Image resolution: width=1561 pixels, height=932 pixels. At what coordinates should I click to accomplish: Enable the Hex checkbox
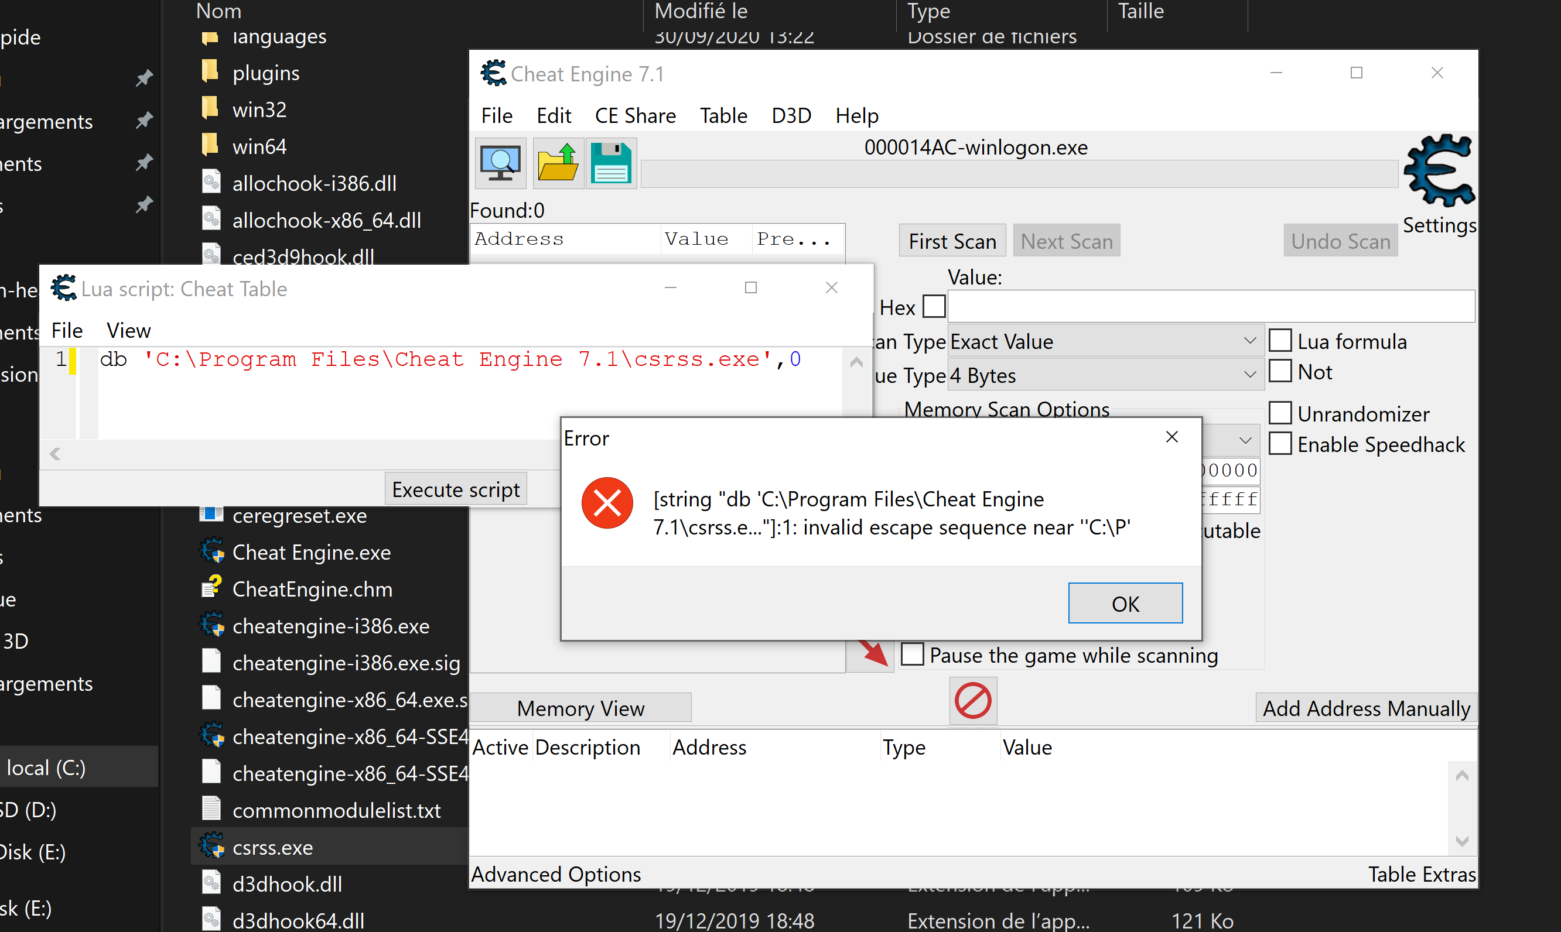pyautogui.click(x=934, y=307)
